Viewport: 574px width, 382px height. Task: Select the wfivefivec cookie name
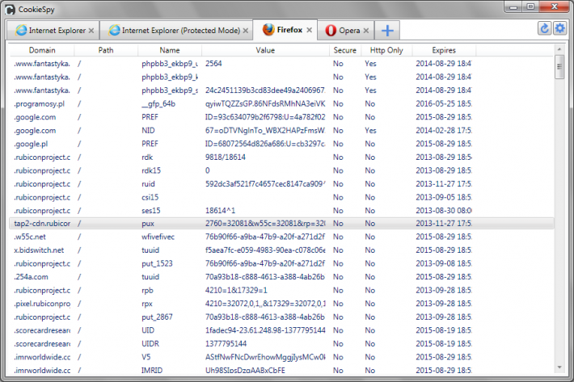pyautogui.click(x=158, y=237)
